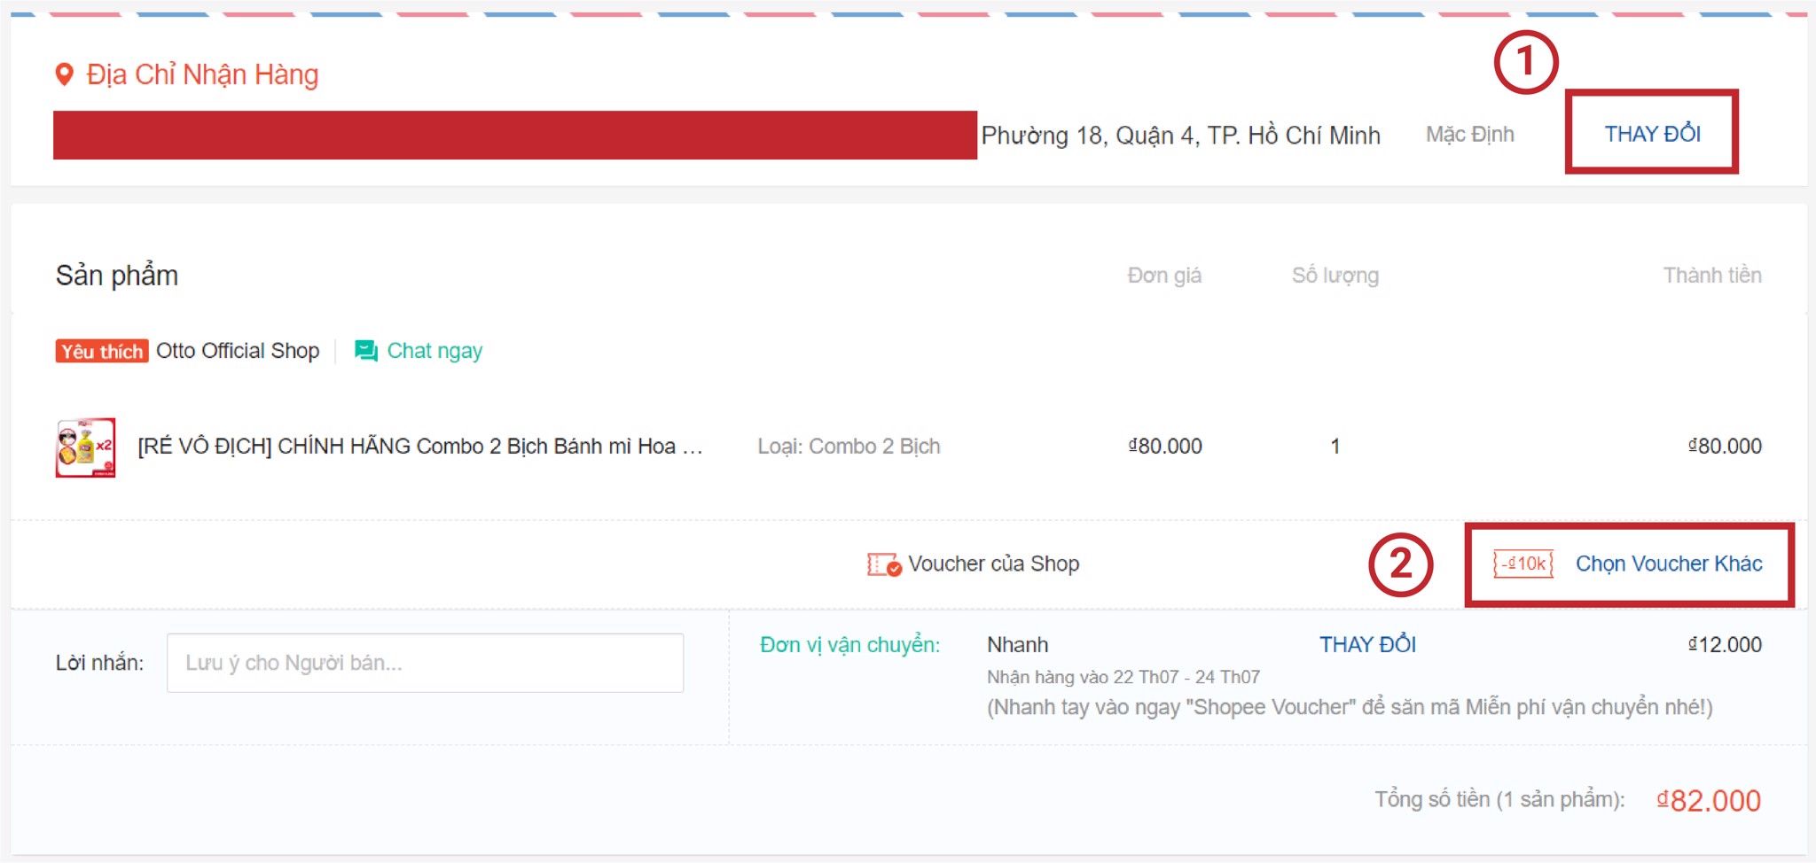Screen dimensions: 1816x863
Task: Focus the Lời nhắn message field
Action: pos(425,663)
